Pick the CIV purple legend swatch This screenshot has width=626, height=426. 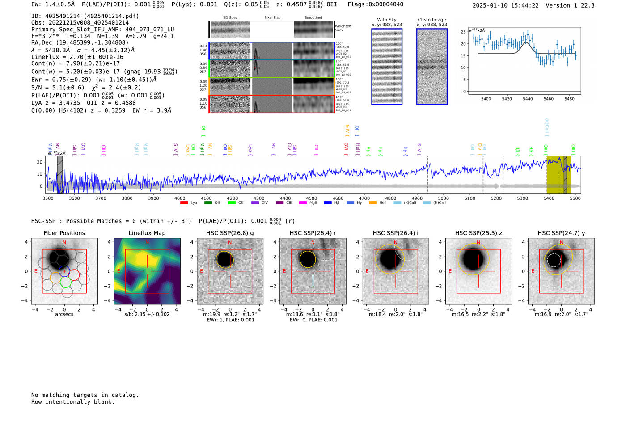click(x=255, y=203)
